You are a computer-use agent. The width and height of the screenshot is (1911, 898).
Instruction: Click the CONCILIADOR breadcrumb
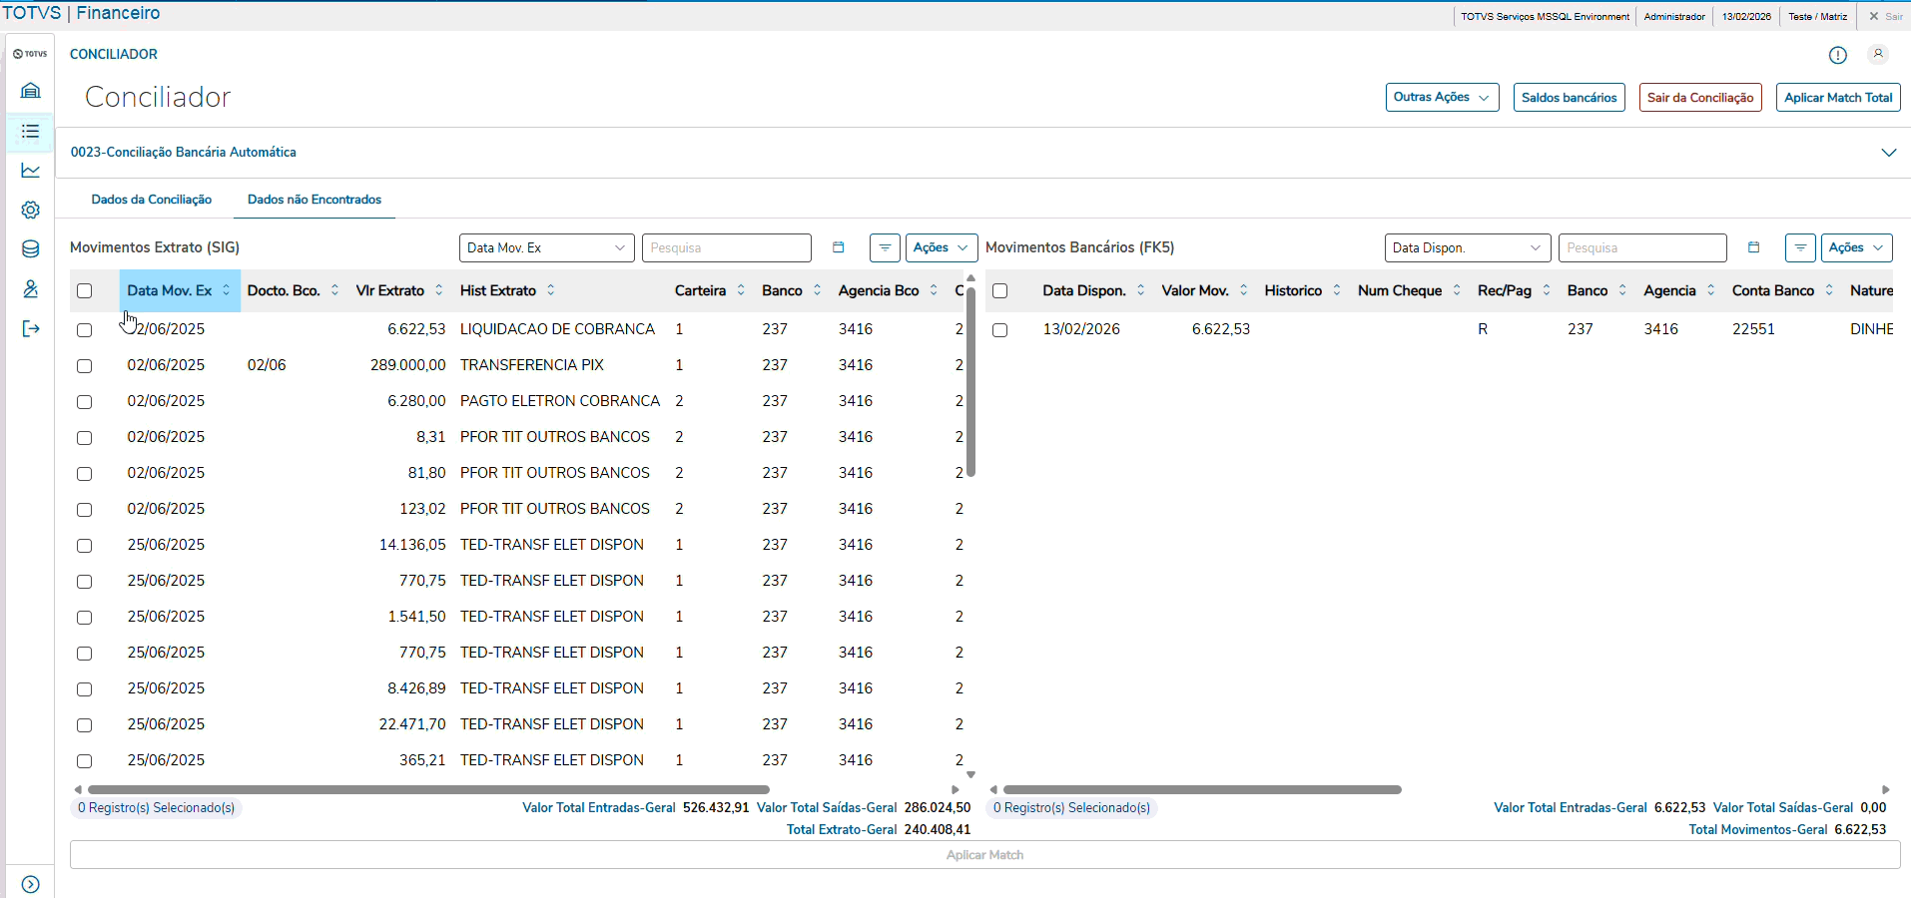pos(114,54)
